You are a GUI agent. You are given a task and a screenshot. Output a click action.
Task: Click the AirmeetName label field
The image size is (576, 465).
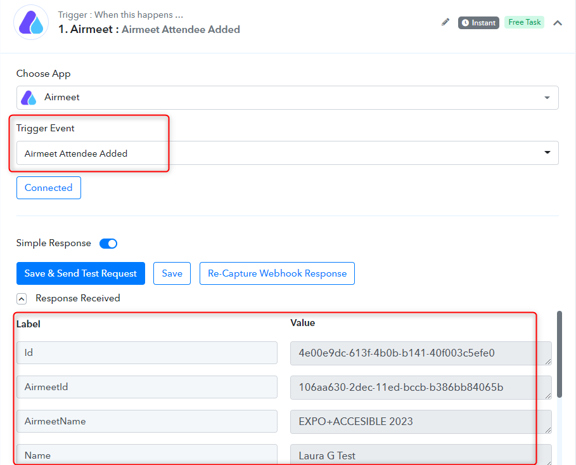click(146, 421)
